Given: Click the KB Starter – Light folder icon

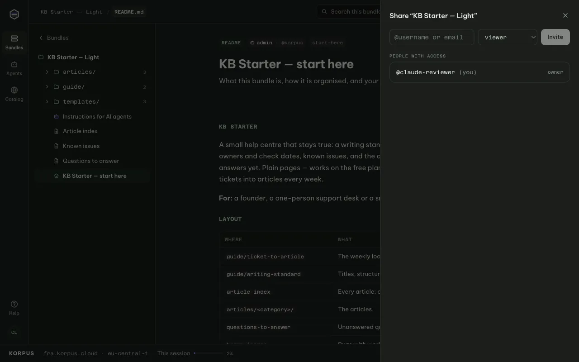Looking at the screenshot, I should (x=41, y=57).
